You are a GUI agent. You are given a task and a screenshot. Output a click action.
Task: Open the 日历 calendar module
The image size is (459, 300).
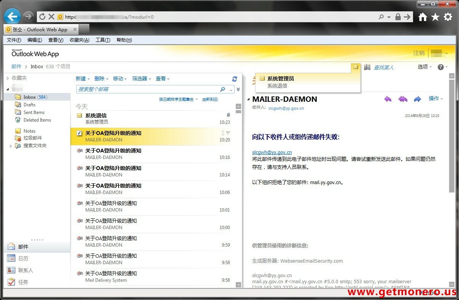23,258
